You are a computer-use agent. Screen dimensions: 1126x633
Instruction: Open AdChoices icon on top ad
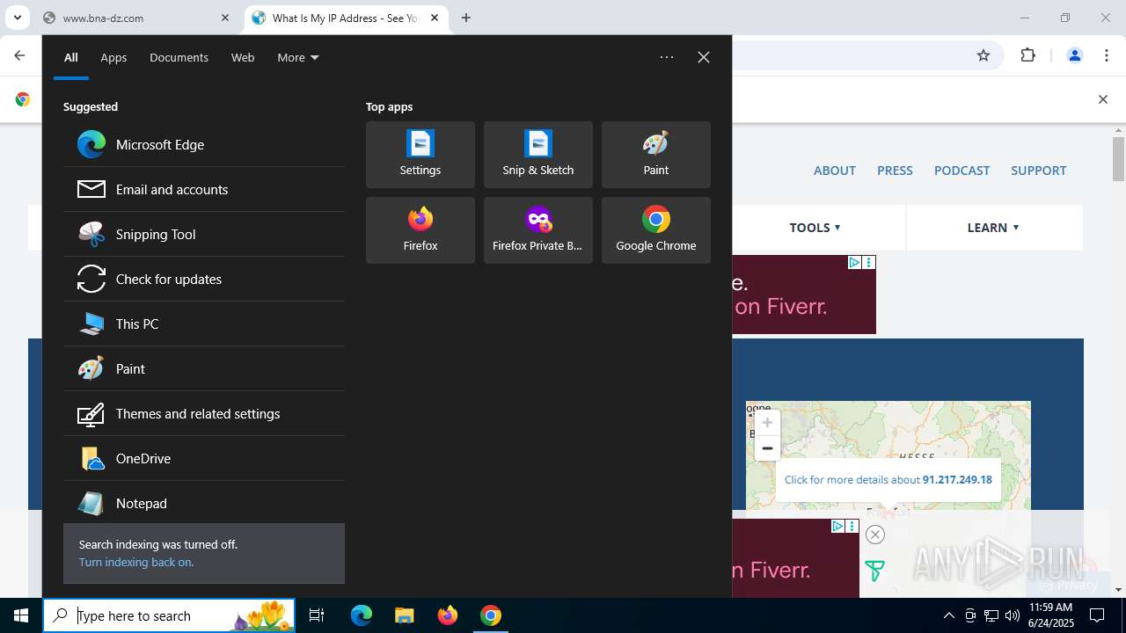(854, 262)
